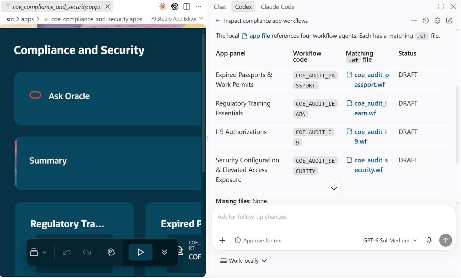Switch to the Claude Code tab
The width and height of the screenshot is (461, 278).
click(277, 7)
